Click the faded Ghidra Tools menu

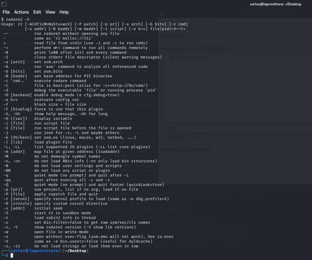click(x=200, y=22)
